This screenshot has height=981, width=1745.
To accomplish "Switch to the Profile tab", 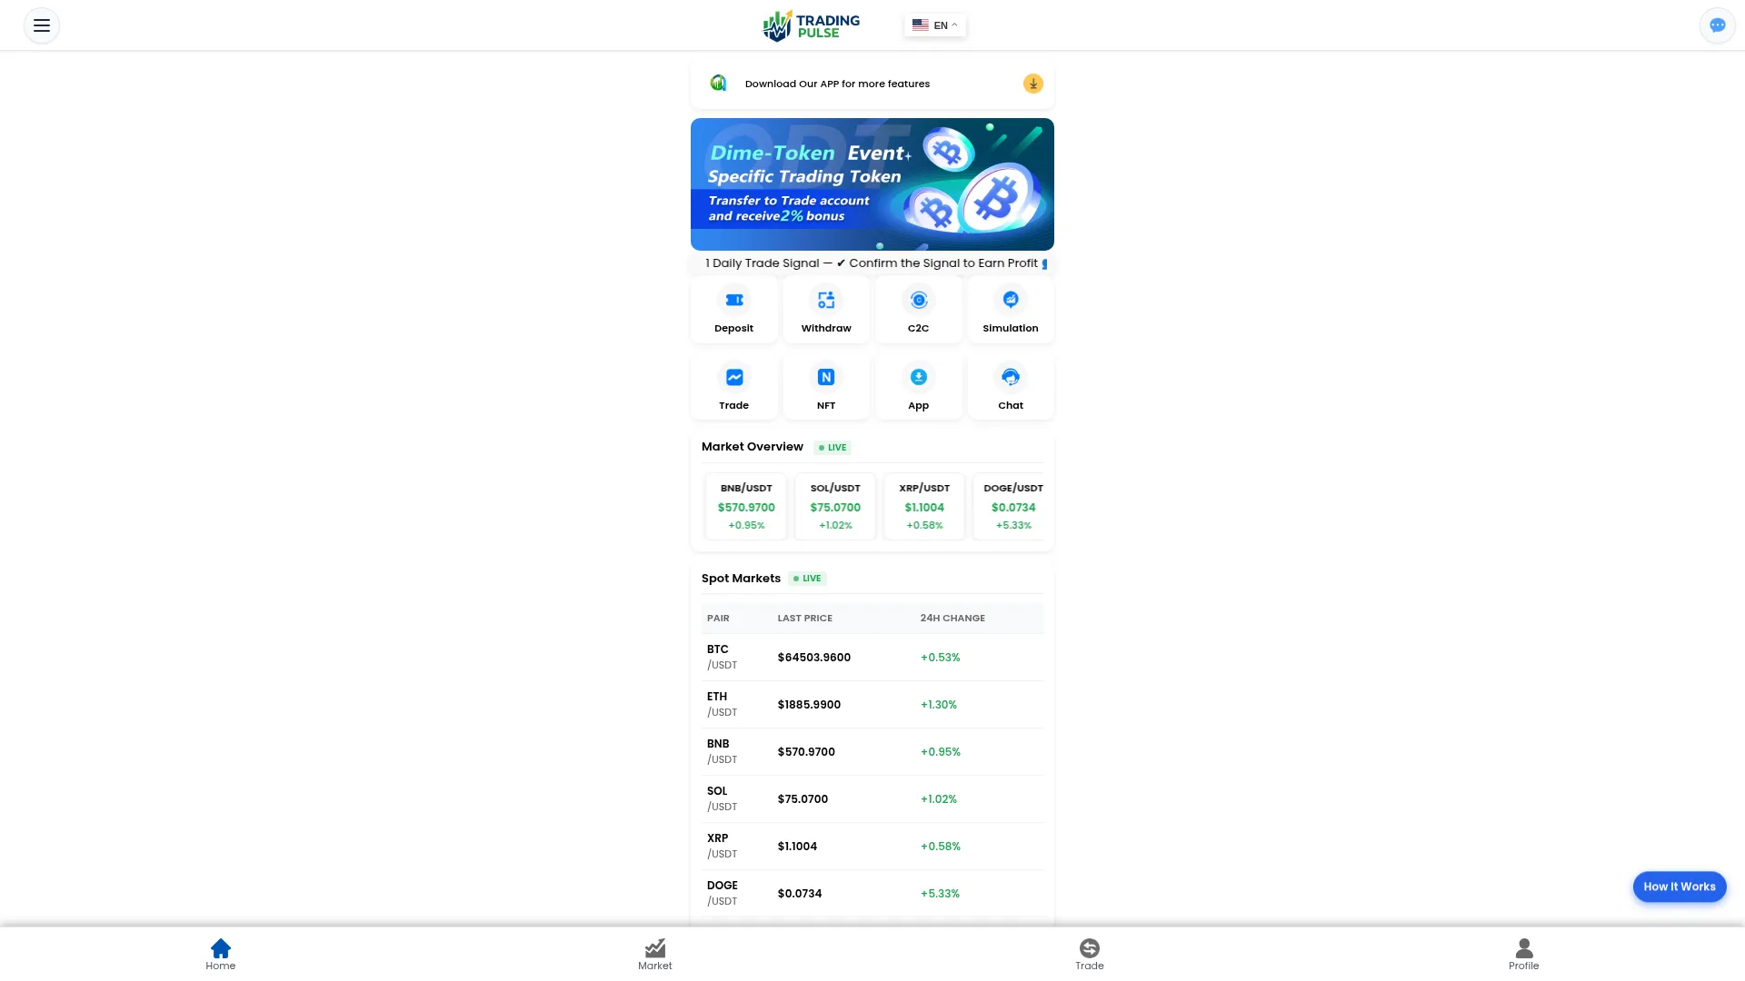I will [x=1524, y=955].
